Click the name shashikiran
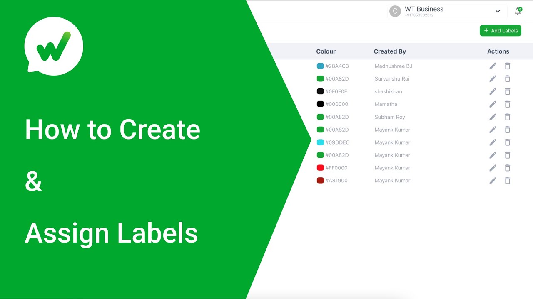 coord(389,91)
